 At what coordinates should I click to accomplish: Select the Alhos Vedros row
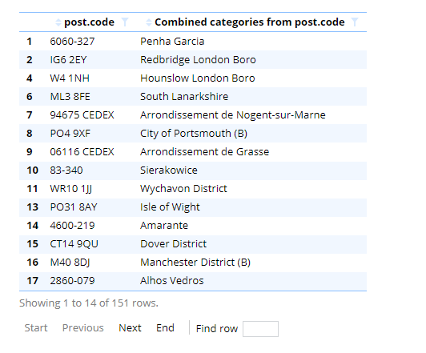click(x=193, y=281)
